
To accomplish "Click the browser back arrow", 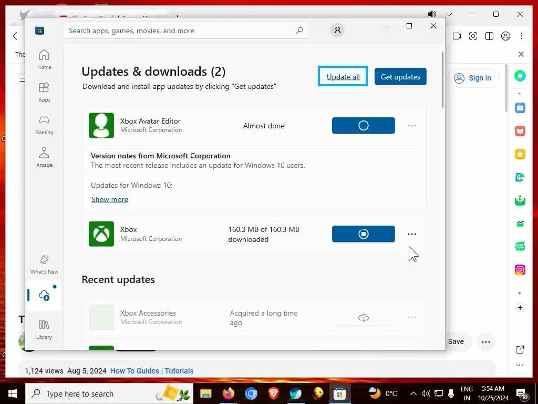I will (15, 36).
